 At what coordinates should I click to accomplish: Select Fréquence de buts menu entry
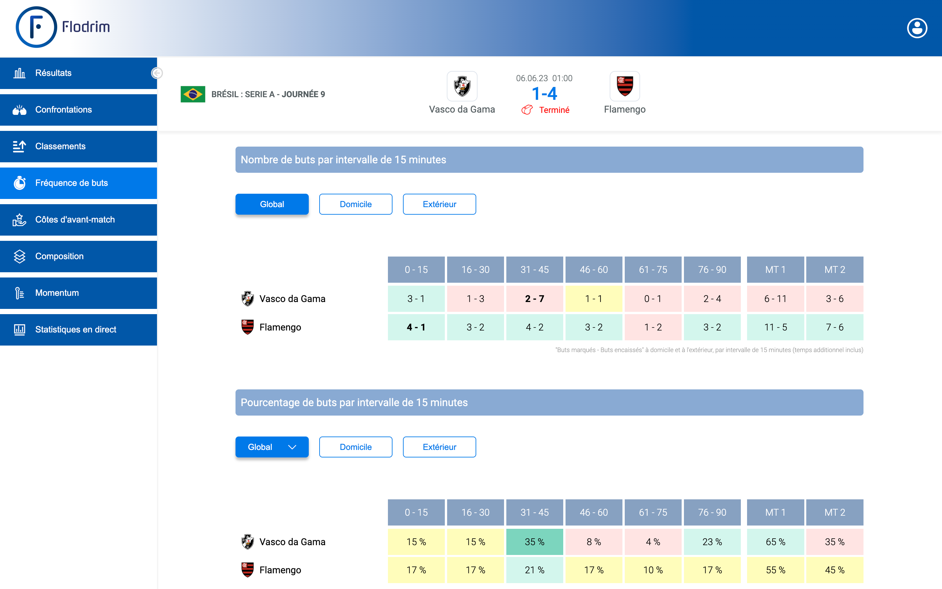[78, 183]
